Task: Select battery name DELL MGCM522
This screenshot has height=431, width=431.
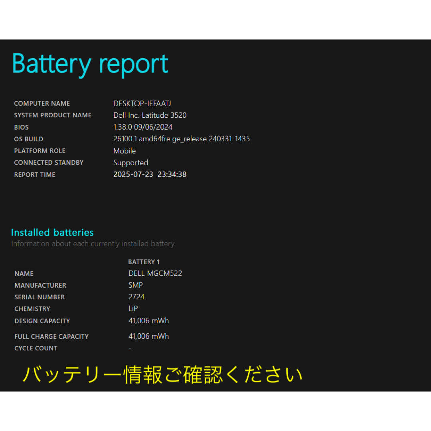Action: 155,273
